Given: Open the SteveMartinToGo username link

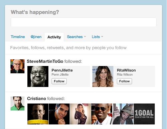Looking at the screenshot, I should (x=45, y=61).
